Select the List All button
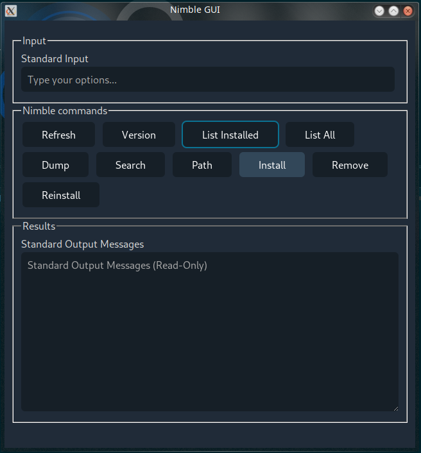Screen dimensions: 421x453 (x=320, y=135)
